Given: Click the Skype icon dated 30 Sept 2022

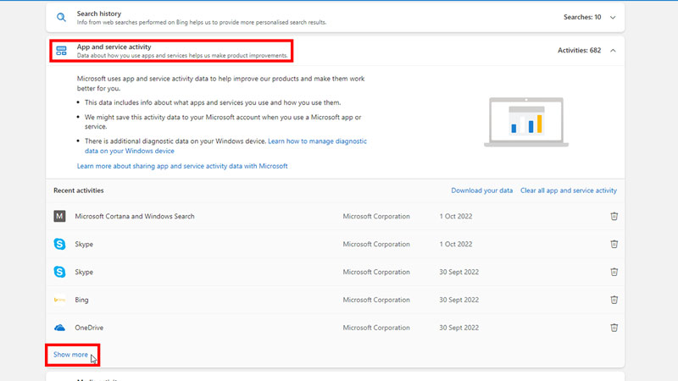Looking at the screenshot, I should [x=59, y=272].
